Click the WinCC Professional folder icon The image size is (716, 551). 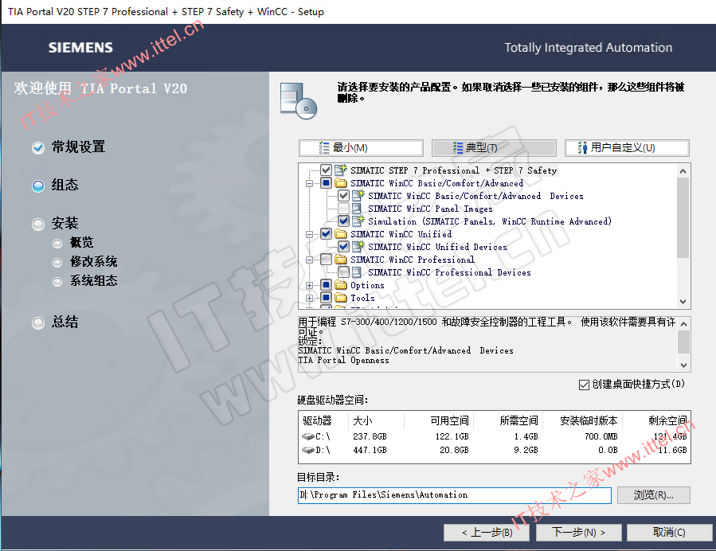(341, 260)
